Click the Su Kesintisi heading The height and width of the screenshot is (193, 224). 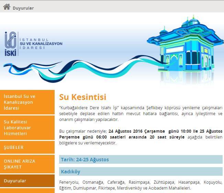click(83, 97)
